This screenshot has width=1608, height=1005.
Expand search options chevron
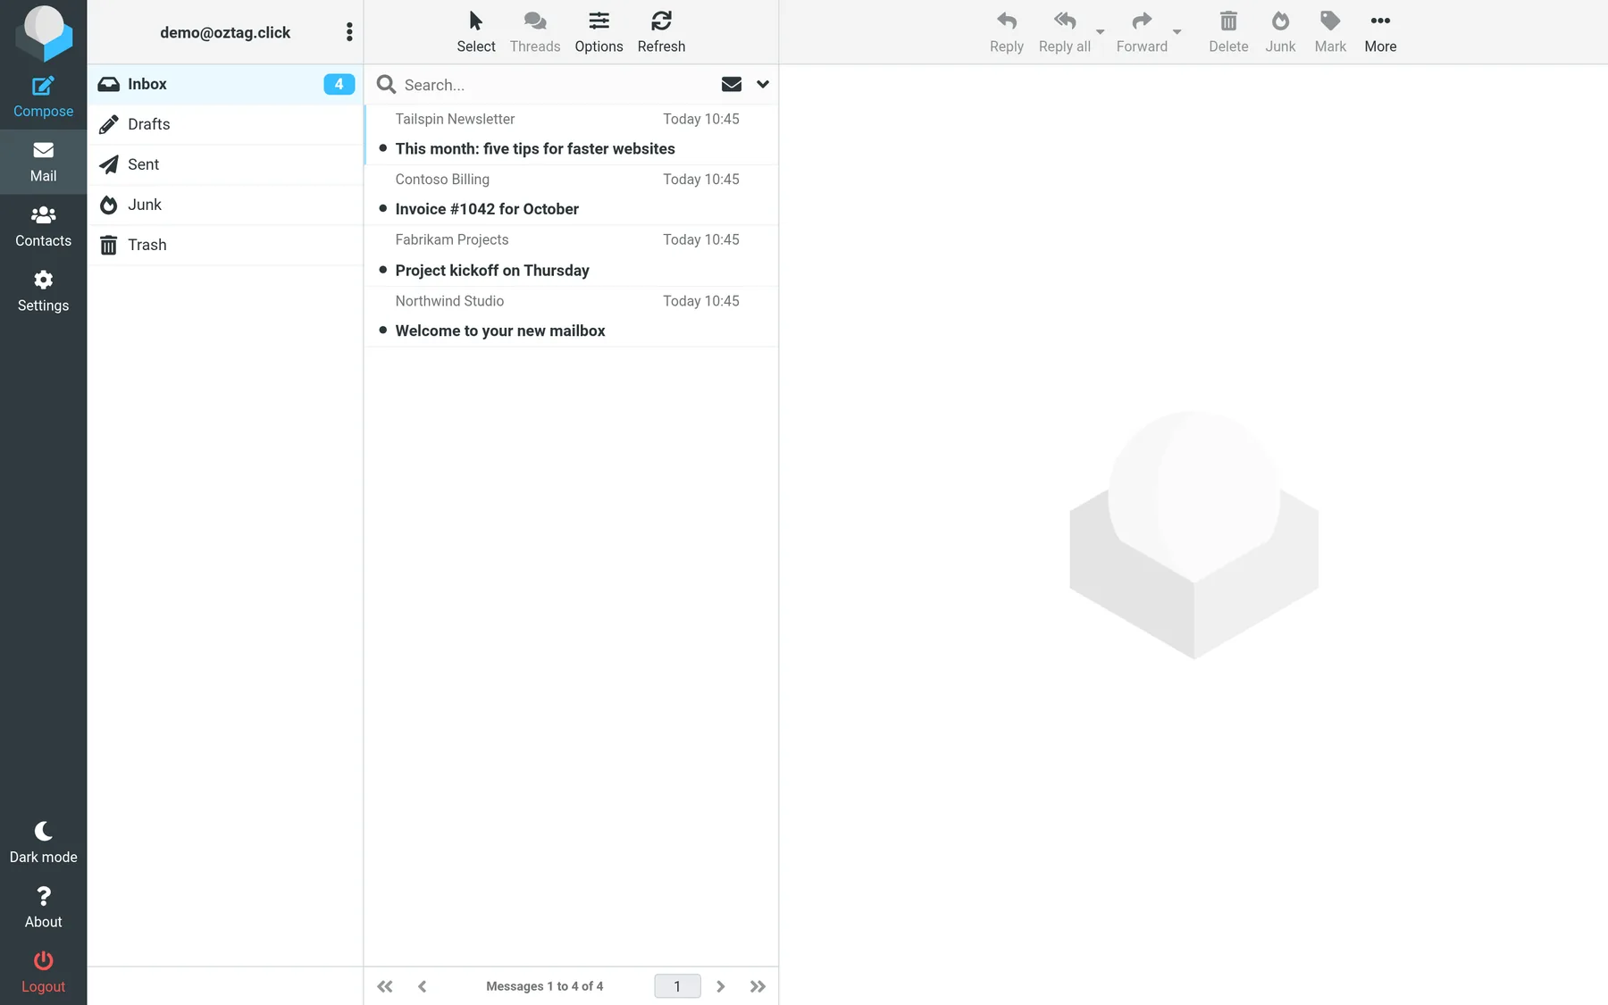763,84
